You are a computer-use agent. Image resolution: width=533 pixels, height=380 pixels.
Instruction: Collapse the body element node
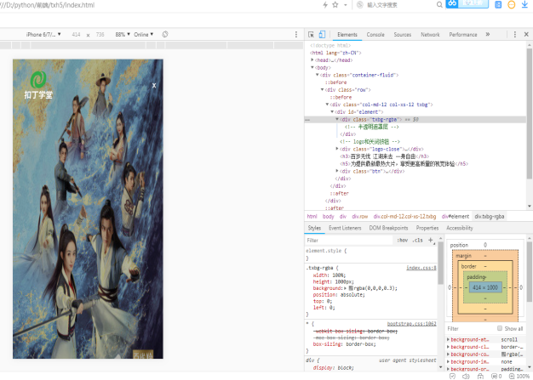pos(312,67)
